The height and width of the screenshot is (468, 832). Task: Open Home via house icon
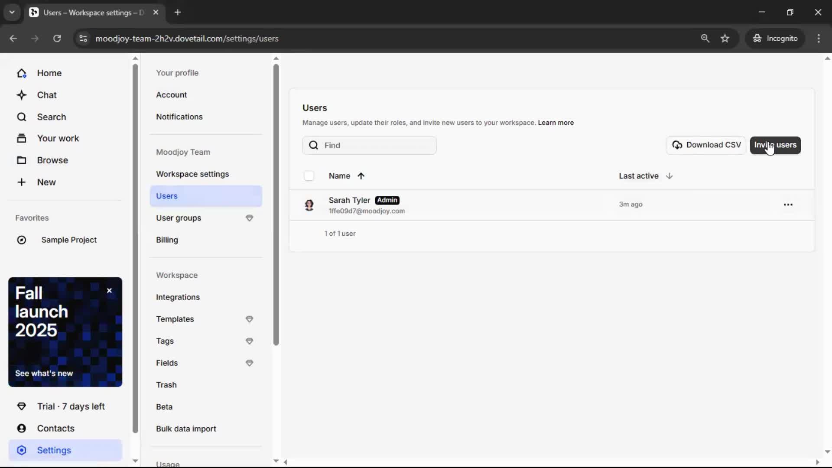22,73
